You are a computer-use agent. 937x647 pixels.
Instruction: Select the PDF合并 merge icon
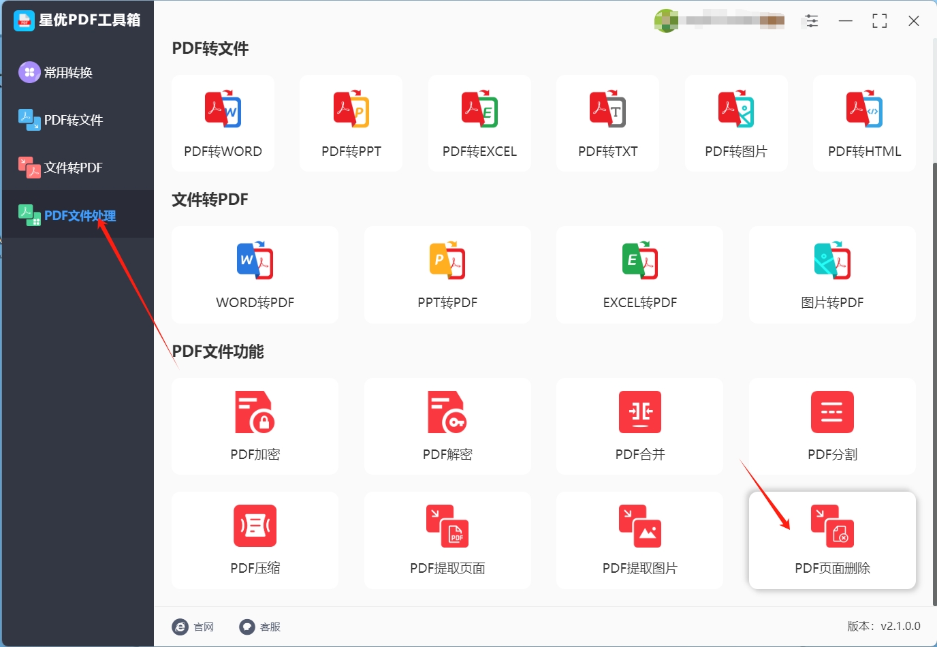[x=640, y=412]
